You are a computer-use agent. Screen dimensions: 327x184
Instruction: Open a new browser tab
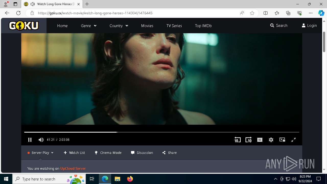87,4
